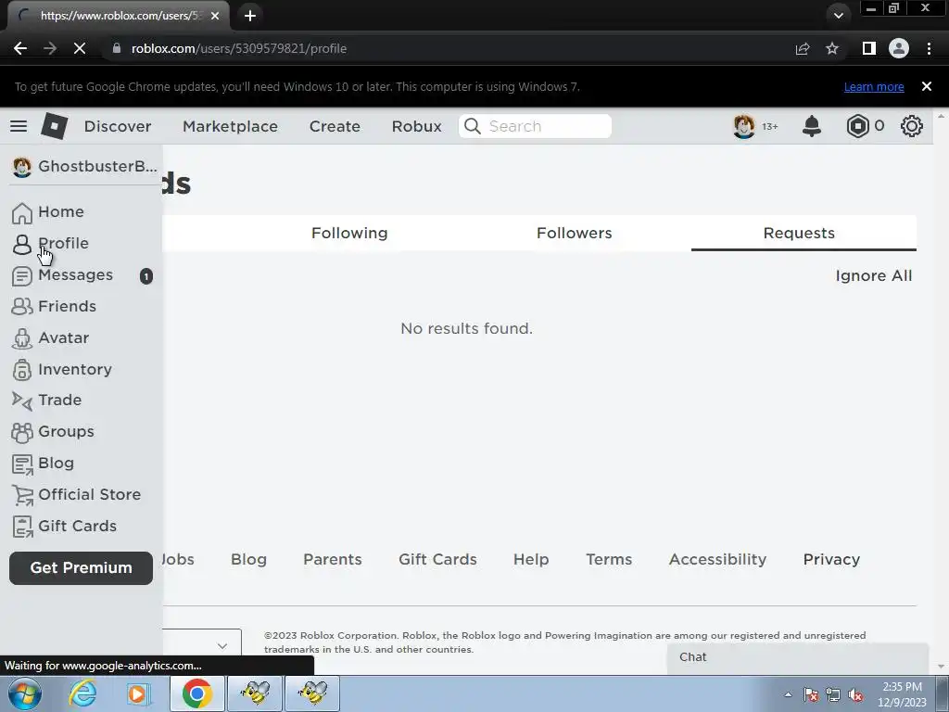The width and height of the screenshot is (949, 712).
Task: Click the muted volume tray icon
Action: coord(855,695)
